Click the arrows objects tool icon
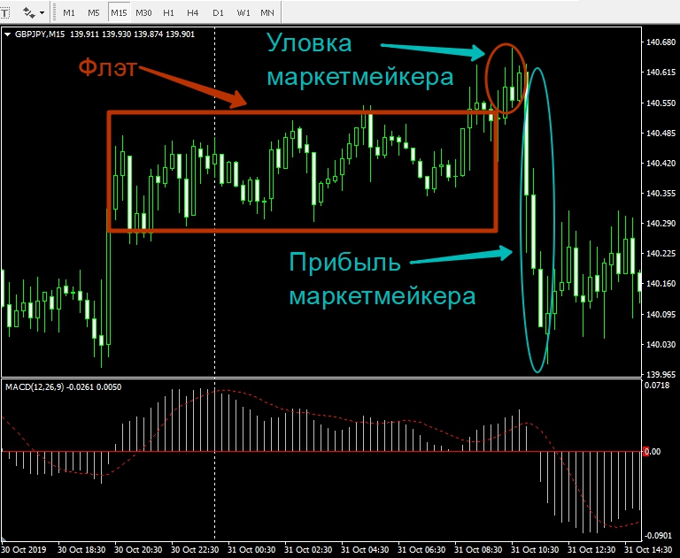Image resolution: width=680 pixels, height=558 pixels. point(27,12)
